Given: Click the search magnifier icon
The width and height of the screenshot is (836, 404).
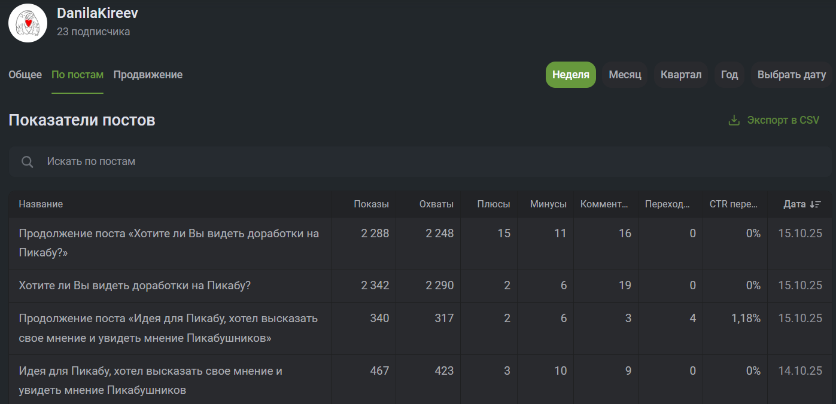Looking at the screenshot, I should [x=27, y=162].
